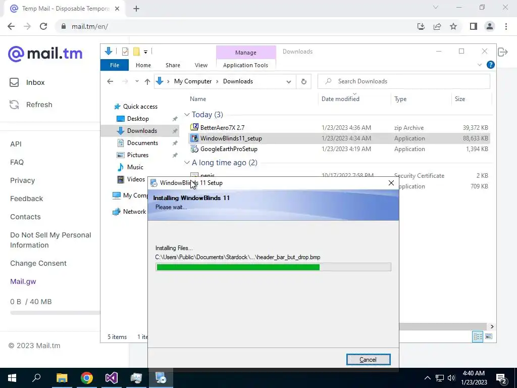This screenshot has height=388, width=517.
Task: Open the FAQ link on mail.tm
Action: click(x=17, y=162)
